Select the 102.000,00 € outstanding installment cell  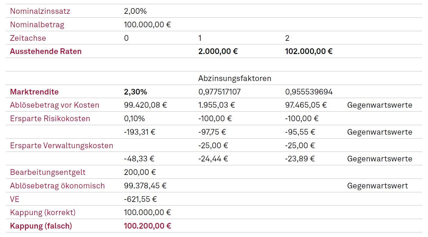(x=309, y=51)
